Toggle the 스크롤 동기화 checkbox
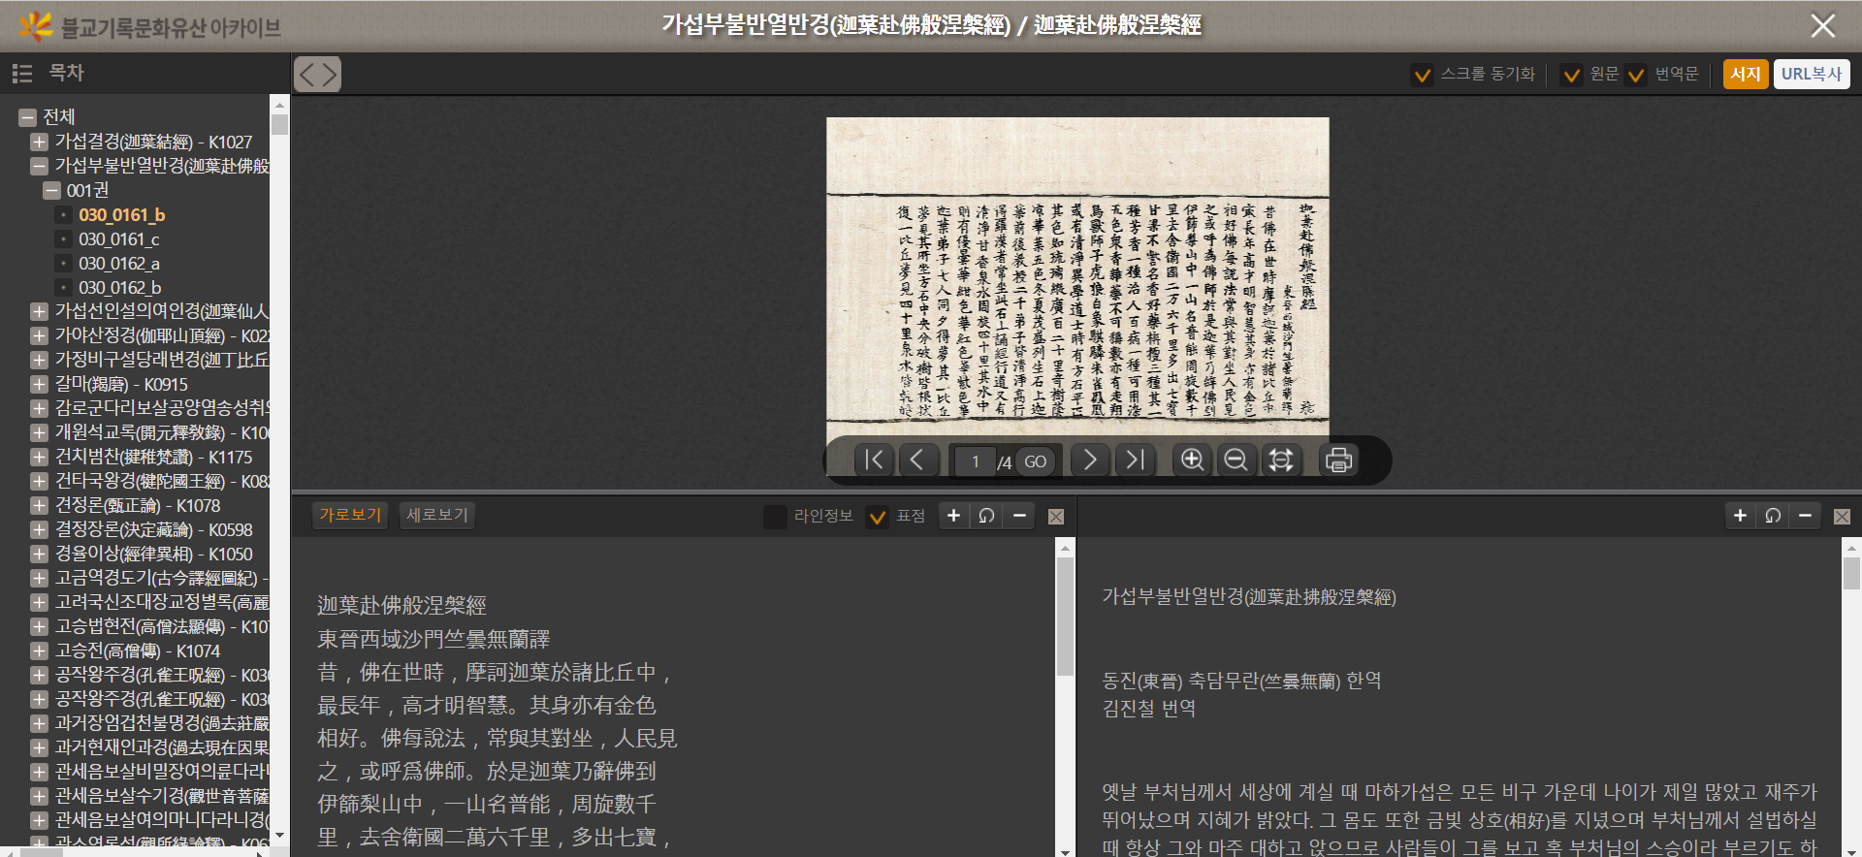 tap(1422, 75)
